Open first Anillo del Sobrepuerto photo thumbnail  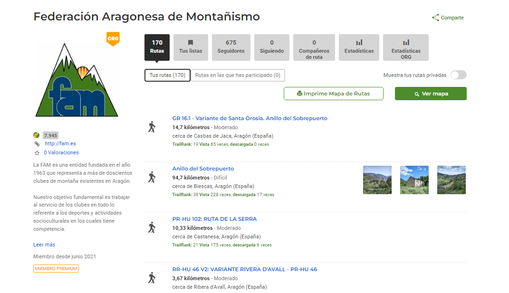tap(377, 180)
